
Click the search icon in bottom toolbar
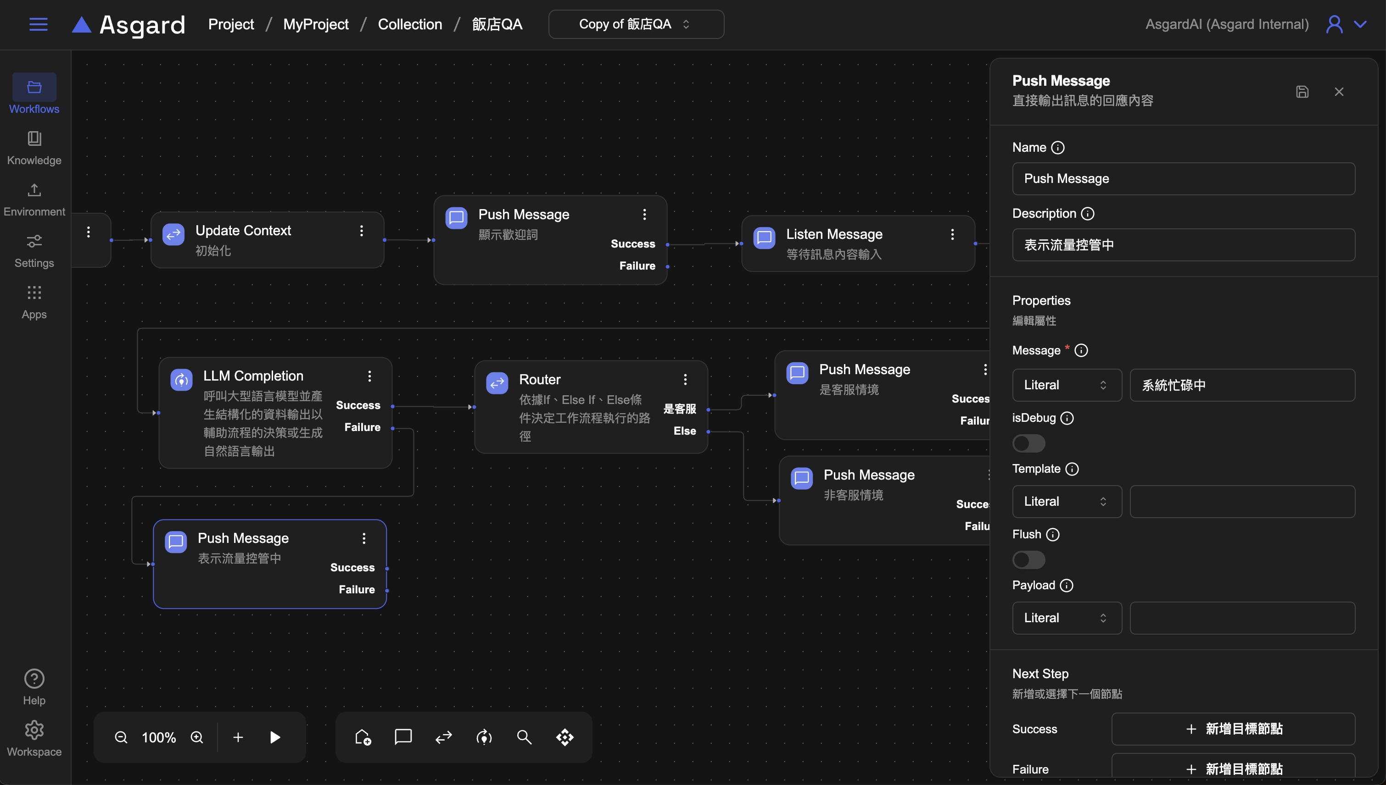524,737
